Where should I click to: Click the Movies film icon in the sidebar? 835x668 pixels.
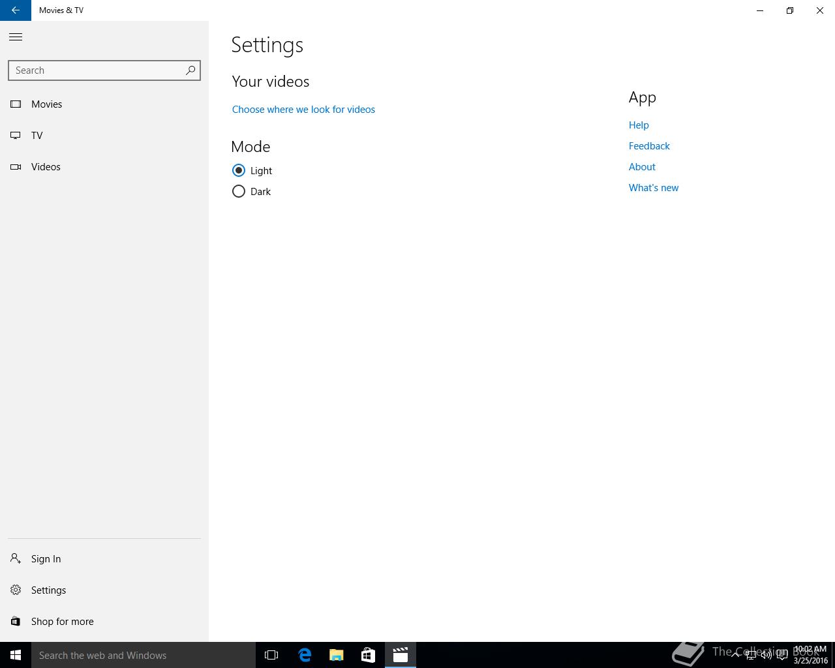tap(16, 104)
